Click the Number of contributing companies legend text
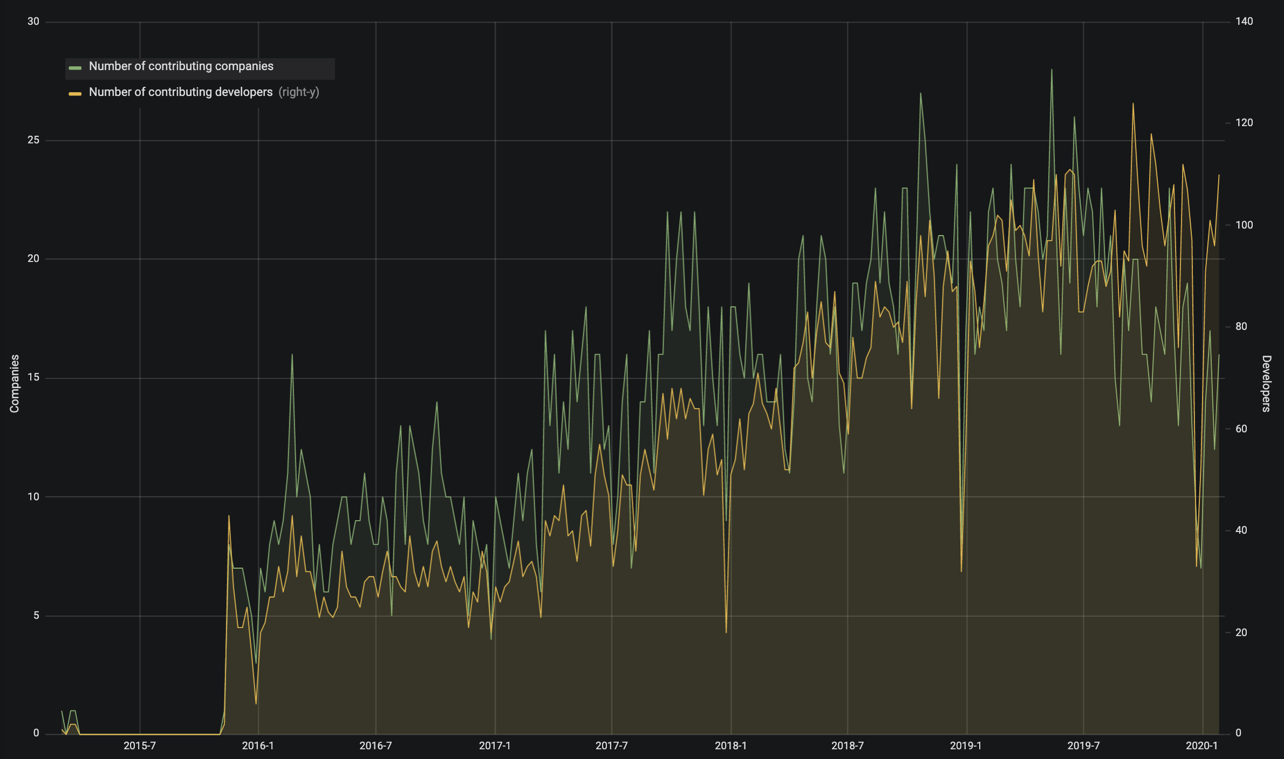 point(181,66)
